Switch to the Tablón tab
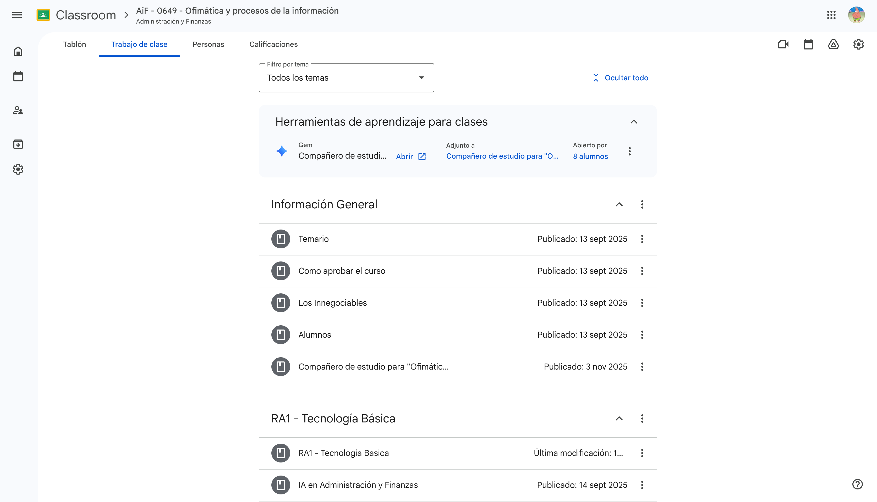877x502 pixels. pyautogui.click(x=74, y=44)
